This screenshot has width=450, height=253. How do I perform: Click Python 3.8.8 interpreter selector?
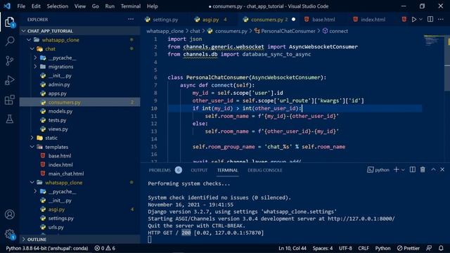point(47,248)
